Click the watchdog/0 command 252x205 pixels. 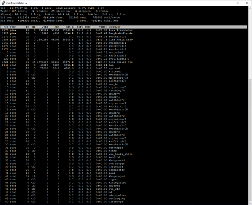point(117,91)
